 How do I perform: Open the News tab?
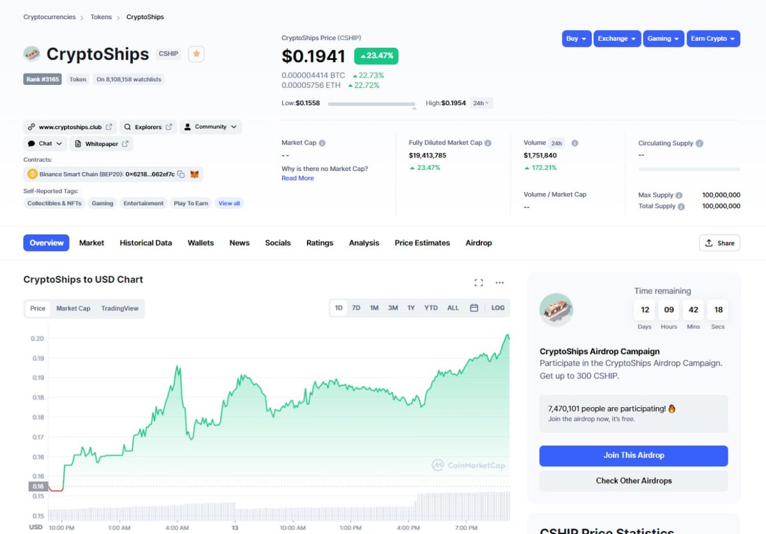click(x=239, y=243)
